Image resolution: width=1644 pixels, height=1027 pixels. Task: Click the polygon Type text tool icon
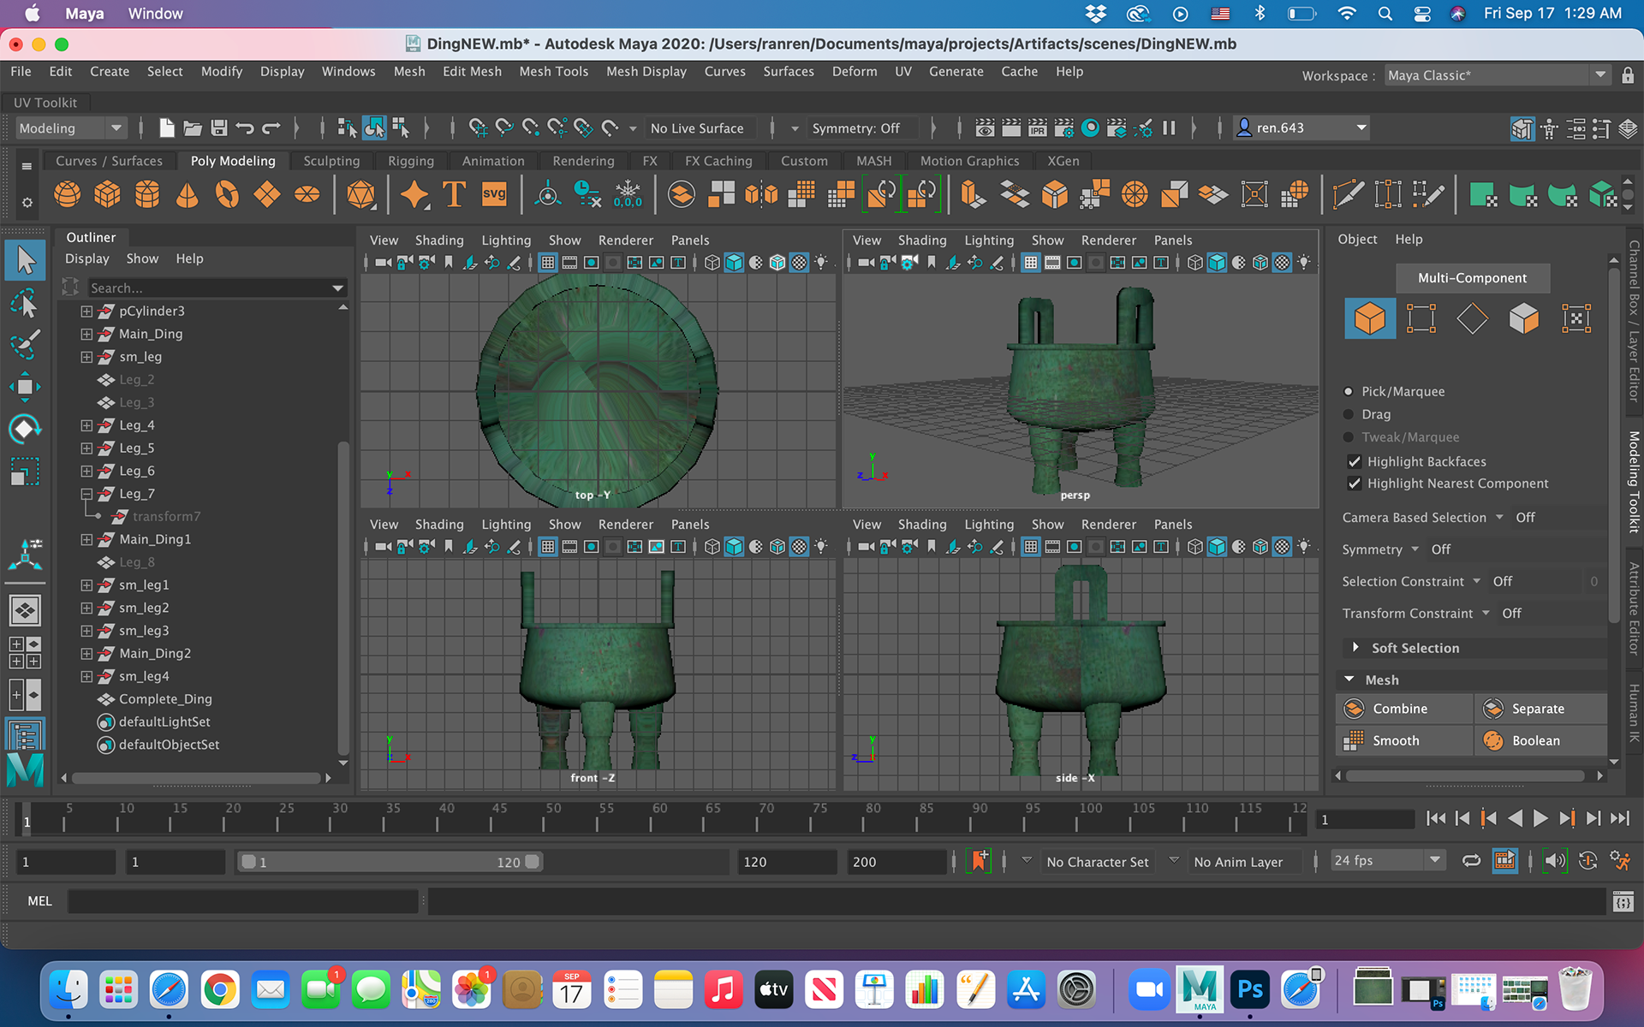tap(454, 194)
